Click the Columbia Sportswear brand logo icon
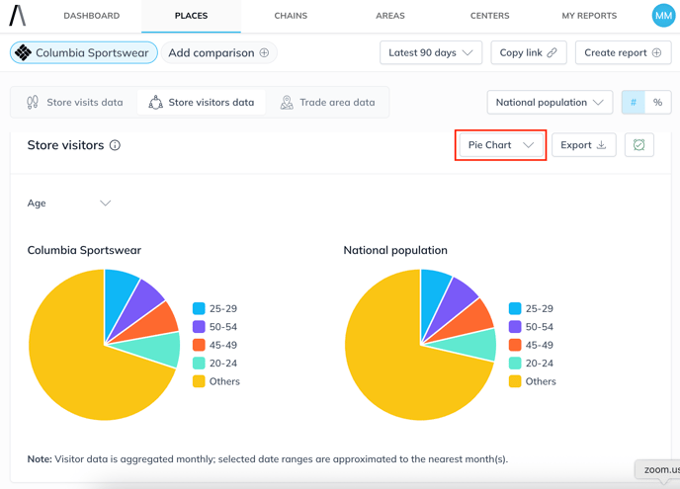 [24, 52]
